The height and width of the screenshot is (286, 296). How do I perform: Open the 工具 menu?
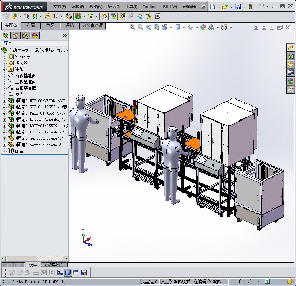pos(131,7)
